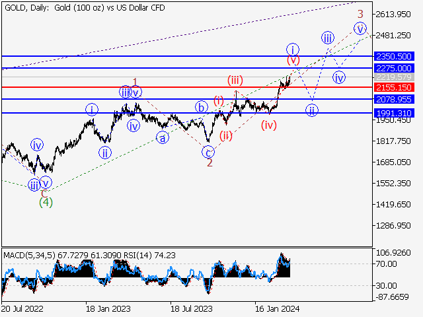
Task: Click the circled v beneath brown wave 3
Action: point(360,28)
